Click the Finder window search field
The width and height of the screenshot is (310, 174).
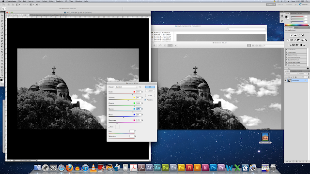click(246, 29)
